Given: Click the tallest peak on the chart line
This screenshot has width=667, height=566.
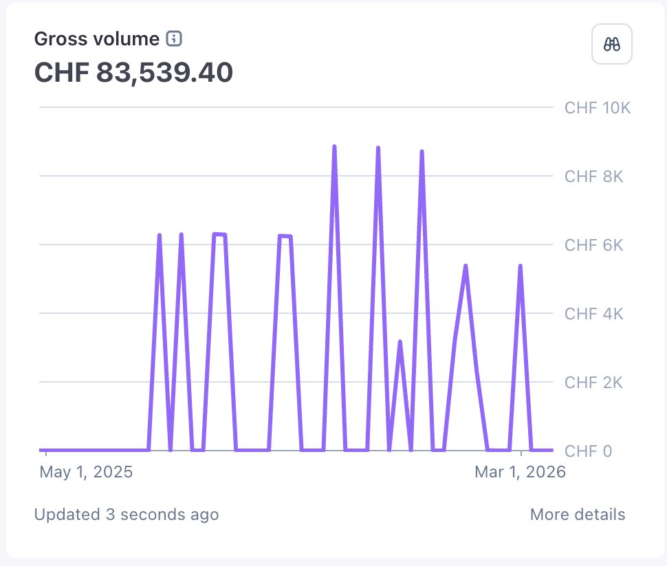Looking at the screenshot, I should (x=334, y=147).
